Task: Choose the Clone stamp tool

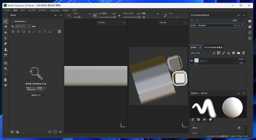Action: tap(5, 50)
